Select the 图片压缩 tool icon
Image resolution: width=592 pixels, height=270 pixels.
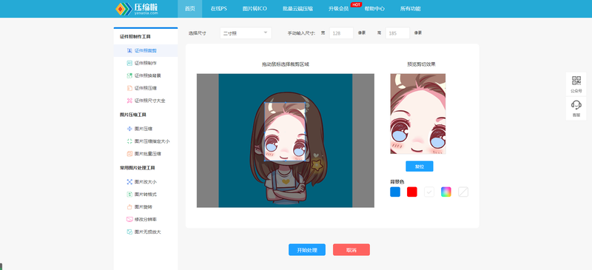pyautogui.click(x=129, y=129)
